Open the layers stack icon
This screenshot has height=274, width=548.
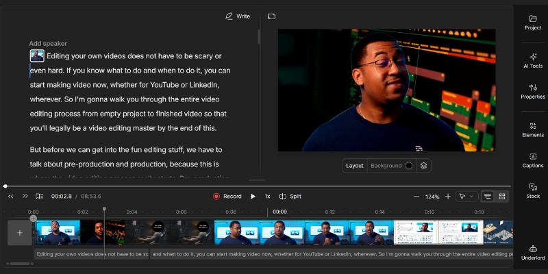point(423,166)
